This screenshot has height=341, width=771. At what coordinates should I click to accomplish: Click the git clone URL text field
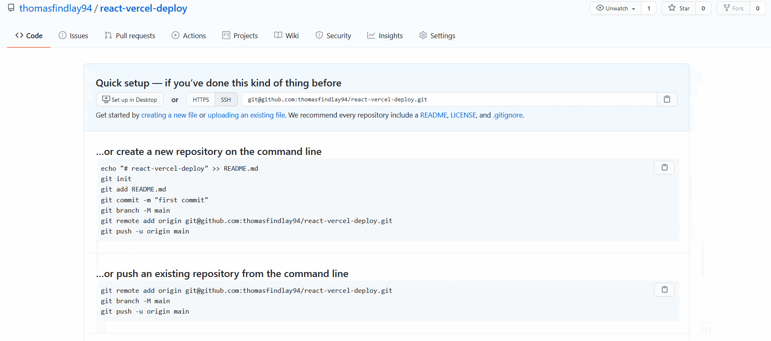click(x=449, y=100)
